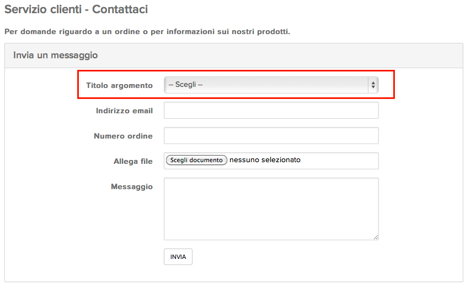The image size is (471, 298).
Task: Submit the form with the INVIA button
Action: [178, 257]
